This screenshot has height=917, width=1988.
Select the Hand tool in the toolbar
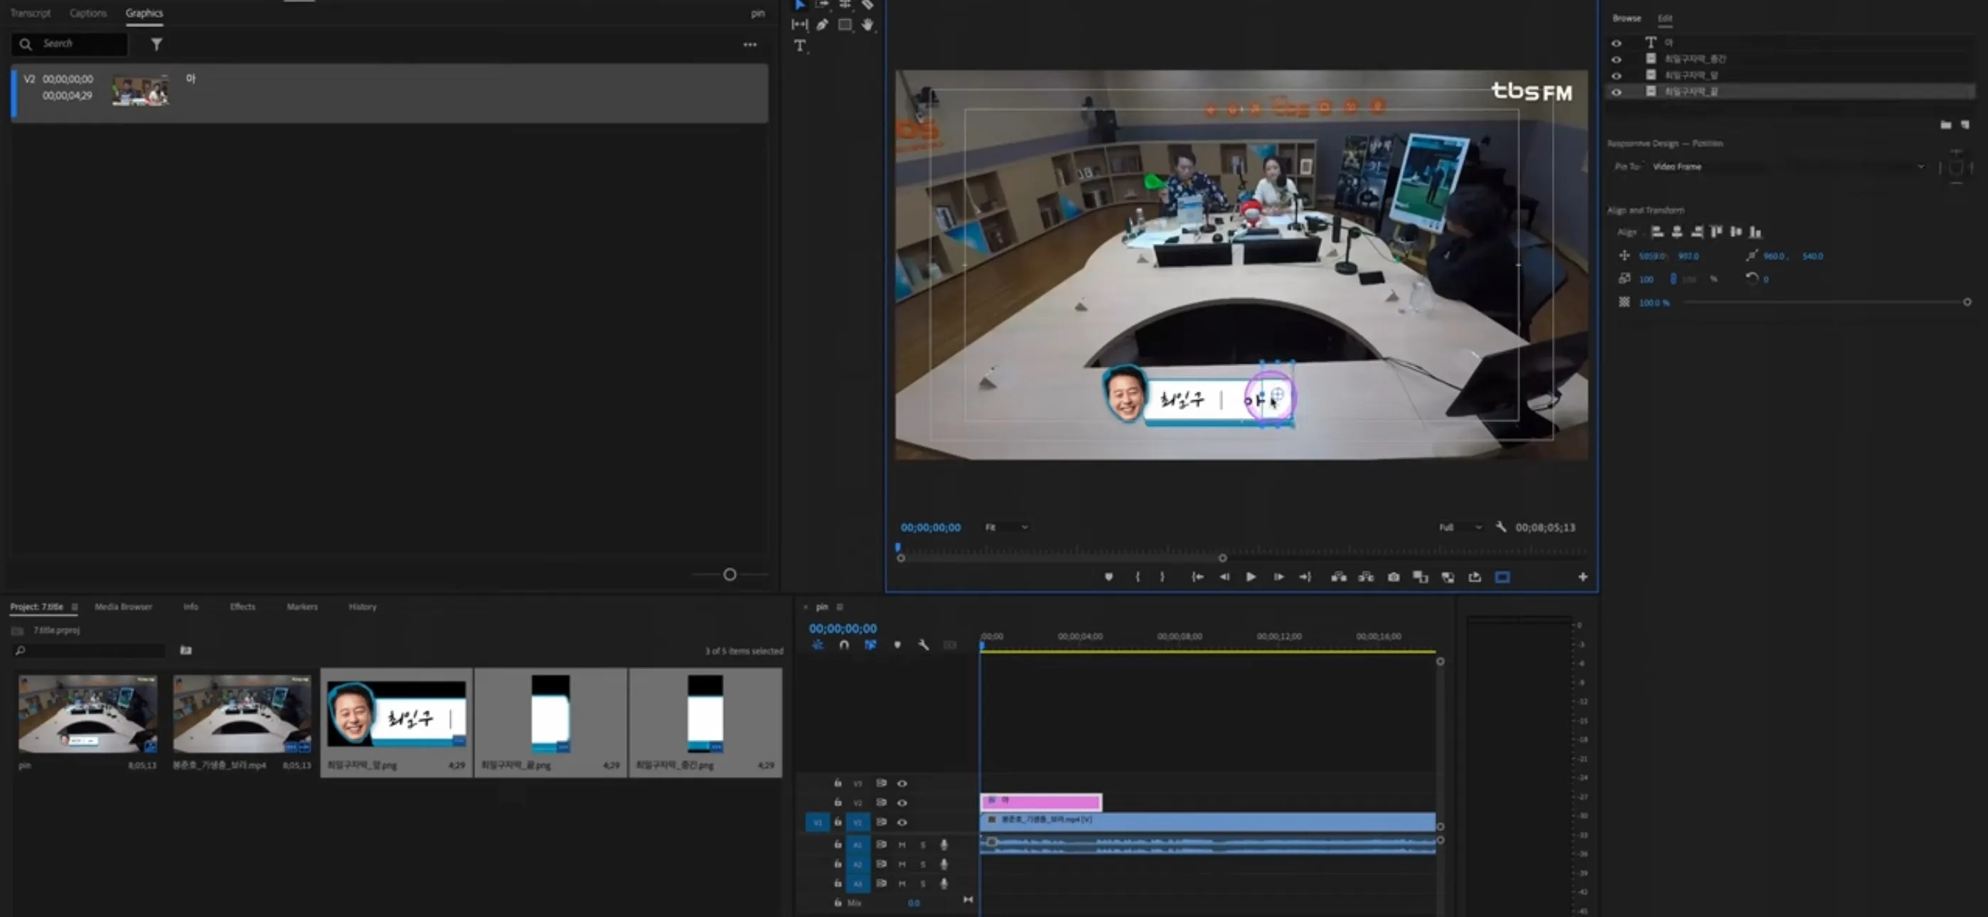[x=867, y=25]
